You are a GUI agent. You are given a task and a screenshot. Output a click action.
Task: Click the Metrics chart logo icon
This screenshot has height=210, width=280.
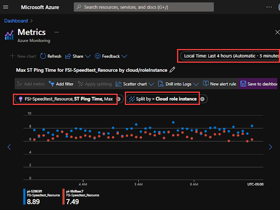9,35
